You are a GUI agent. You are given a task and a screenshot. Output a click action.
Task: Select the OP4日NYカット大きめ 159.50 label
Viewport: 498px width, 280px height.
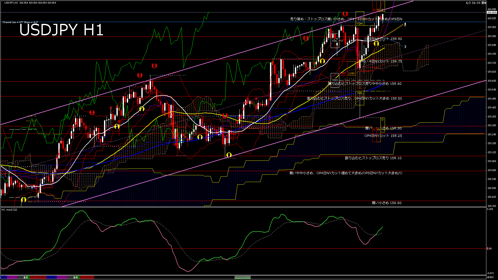[x=355, y=99]
